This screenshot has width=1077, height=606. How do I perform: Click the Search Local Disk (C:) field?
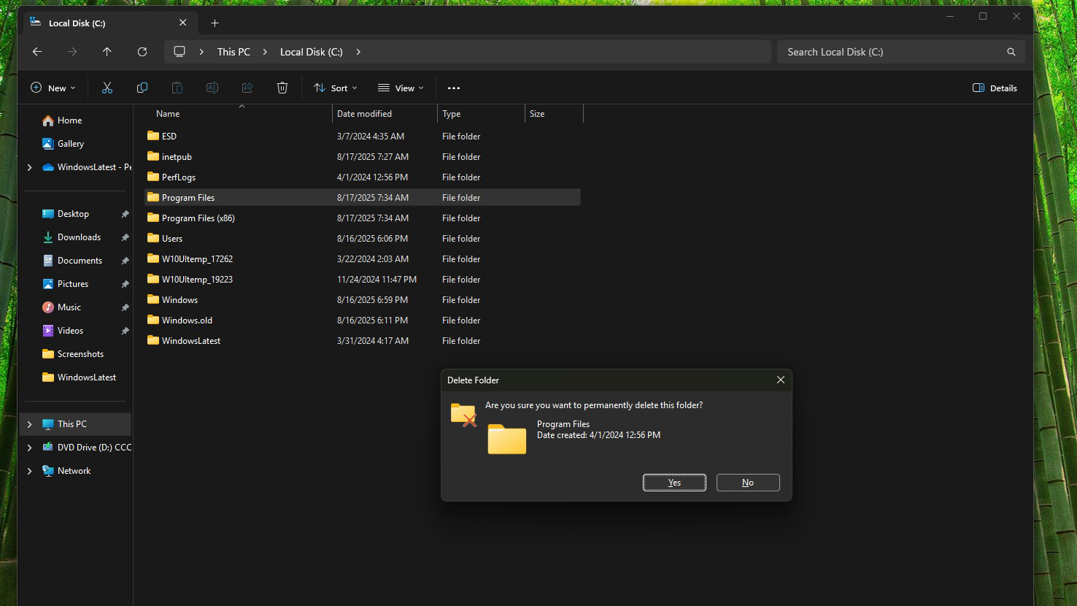point(890,52)
